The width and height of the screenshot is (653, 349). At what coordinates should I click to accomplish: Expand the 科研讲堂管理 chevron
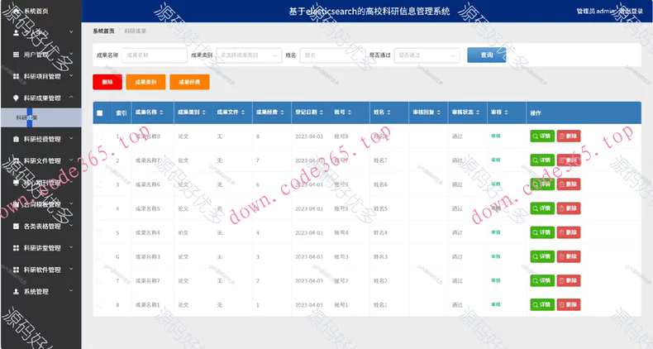(x=71, y=247)
